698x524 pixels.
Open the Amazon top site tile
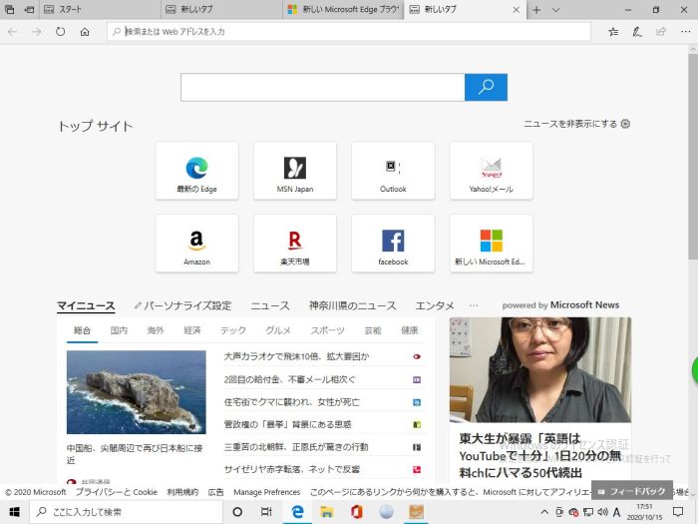click(x=196, y=243)
